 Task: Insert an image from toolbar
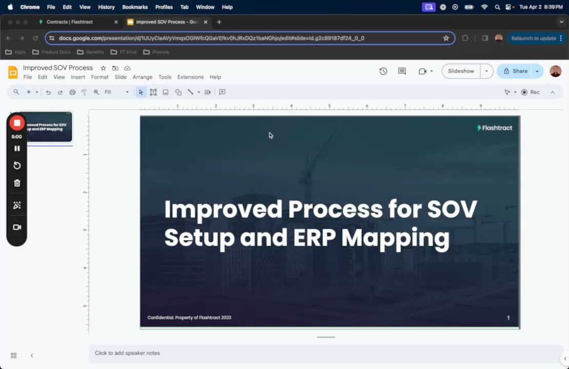point(166,92)
